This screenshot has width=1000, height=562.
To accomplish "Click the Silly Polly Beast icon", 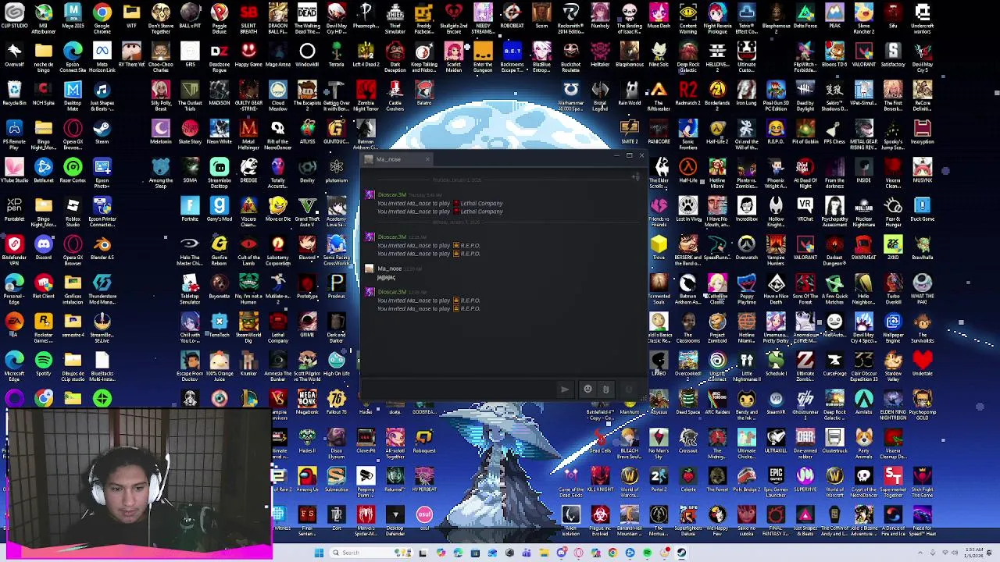I will 161,94.
